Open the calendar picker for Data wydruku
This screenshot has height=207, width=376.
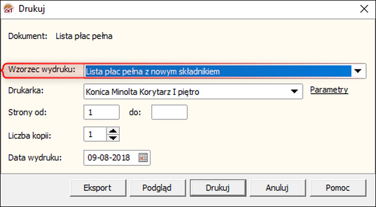(143, 158)
